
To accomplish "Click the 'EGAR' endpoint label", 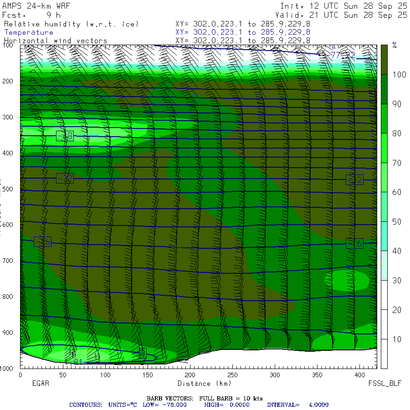I will (x=41, y=383).
